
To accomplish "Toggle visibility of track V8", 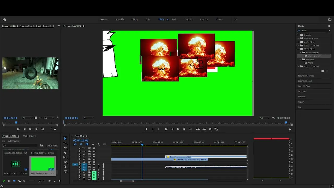I will coord(94,157).
